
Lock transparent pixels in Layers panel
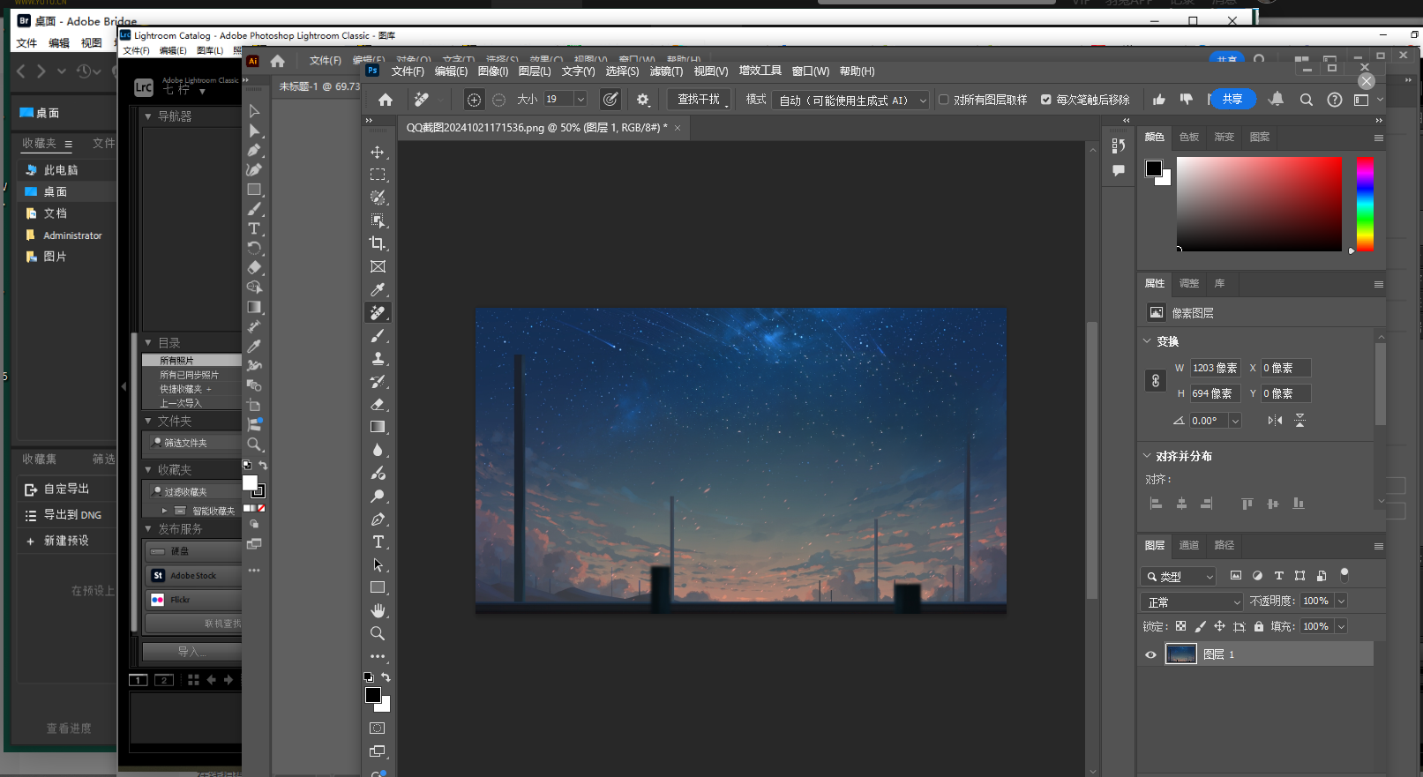point(1180,626)
